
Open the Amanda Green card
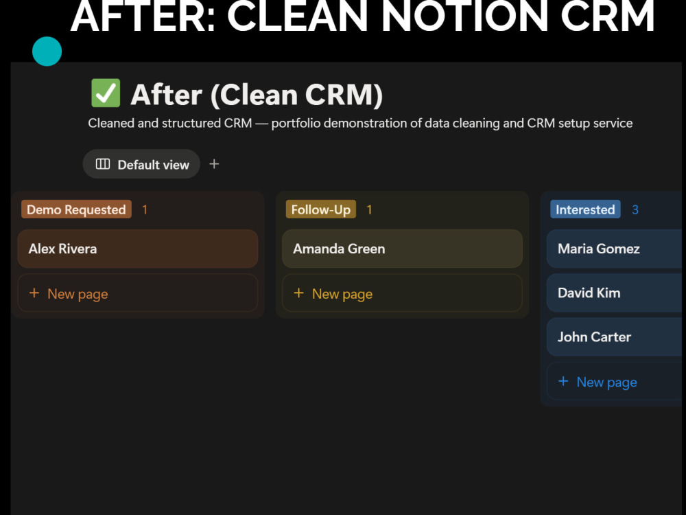(x=402, y=249)
